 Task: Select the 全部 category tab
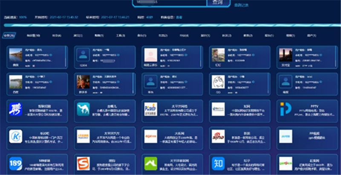coord(9,35)
